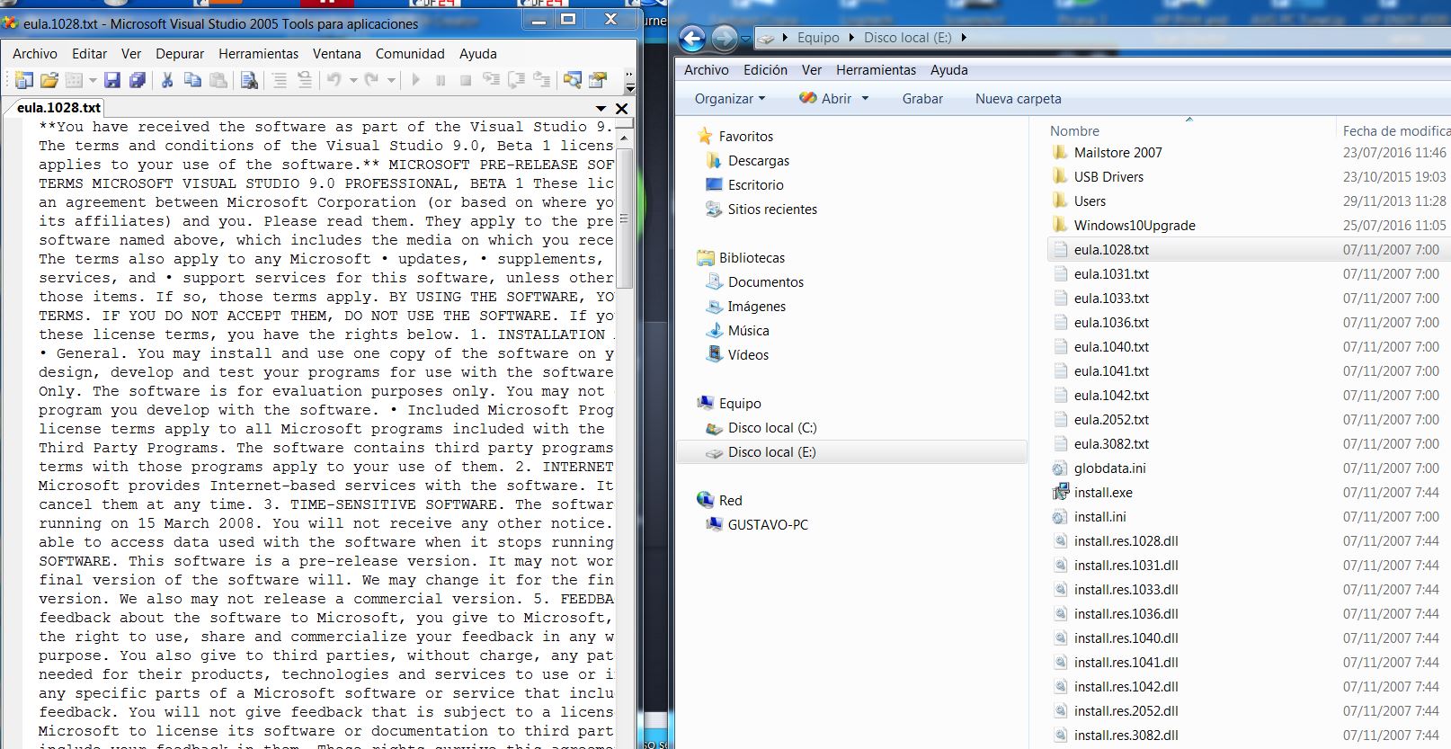Click the Step Out icon
Viewport: 1451px width, 749px height.
(x=542, y=80)
